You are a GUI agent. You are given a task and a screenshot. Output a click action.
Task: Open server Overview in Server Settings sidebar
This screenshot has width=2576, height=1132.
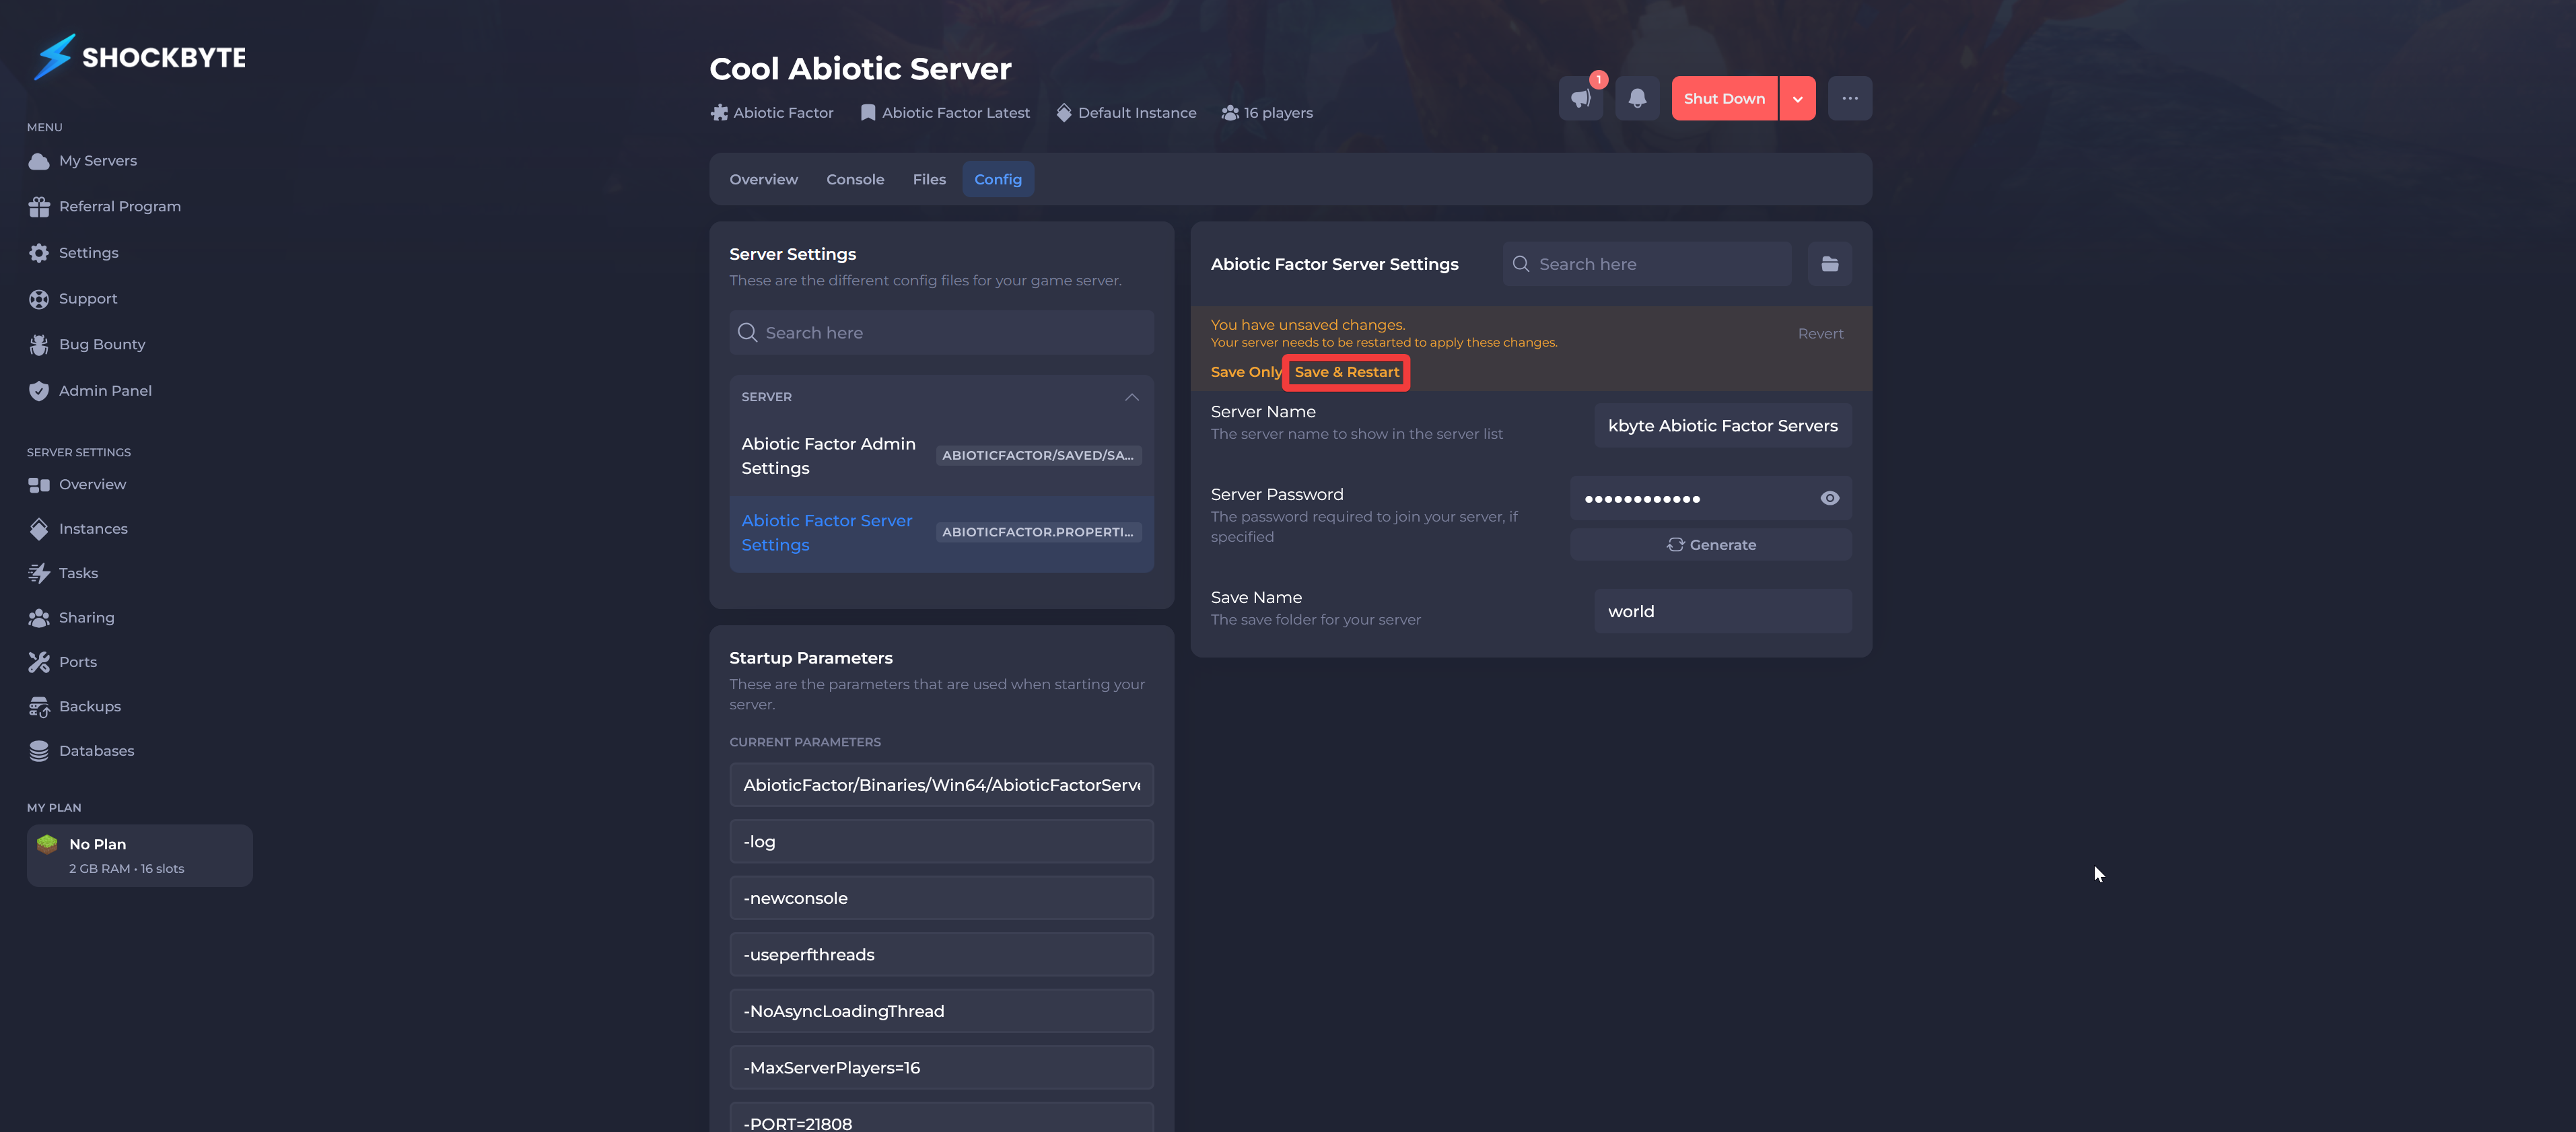click(92, 484)
